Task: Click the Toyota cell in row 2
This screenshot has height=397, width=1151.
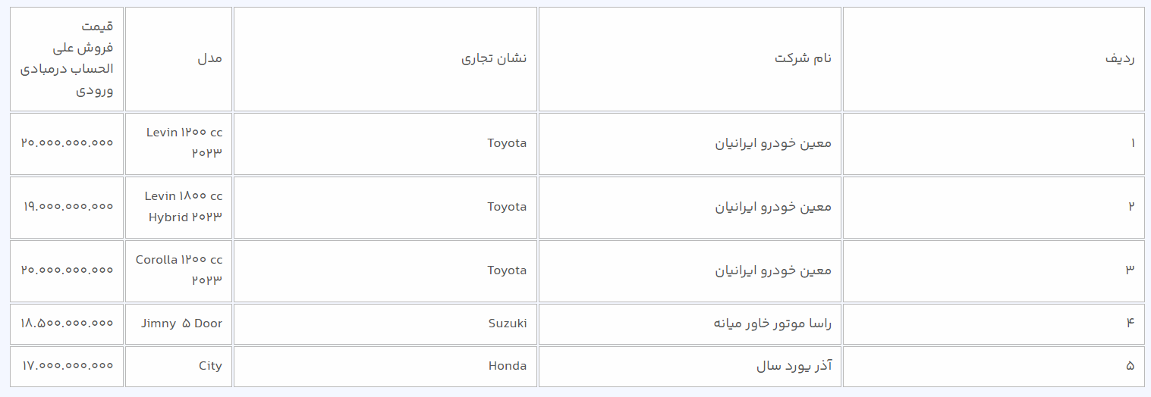Action: click(x=506, y=207)
